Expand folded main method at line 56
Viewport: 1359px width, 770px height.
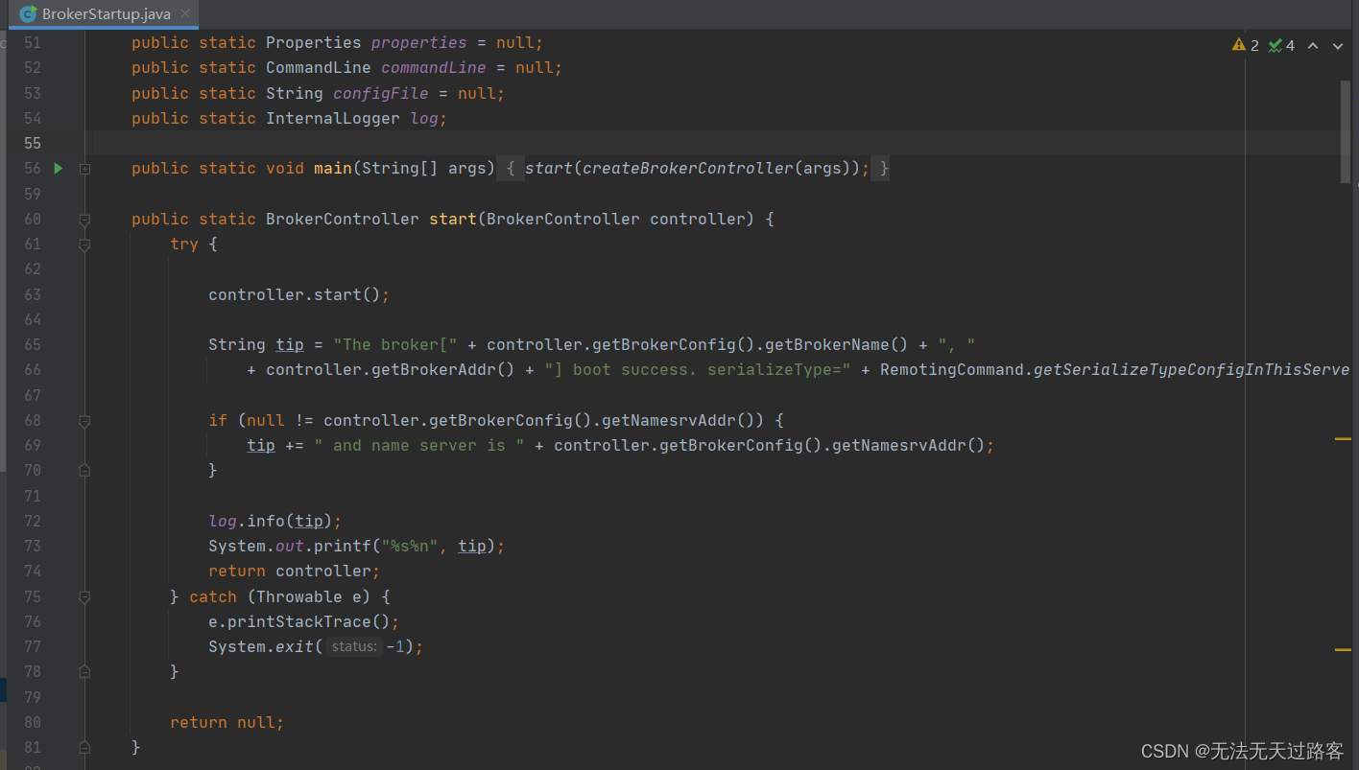[84, 169]
